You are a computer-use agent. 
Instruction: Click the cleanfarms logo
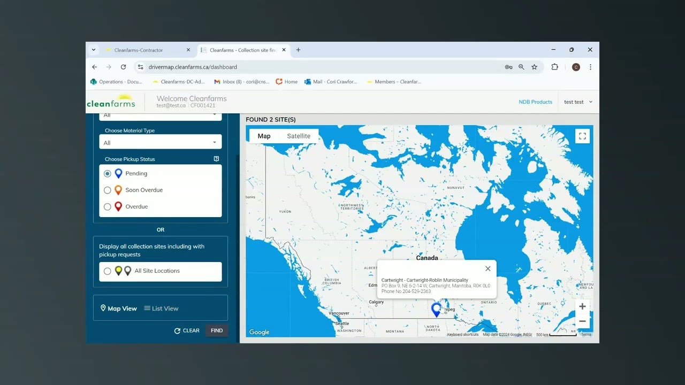111,102
